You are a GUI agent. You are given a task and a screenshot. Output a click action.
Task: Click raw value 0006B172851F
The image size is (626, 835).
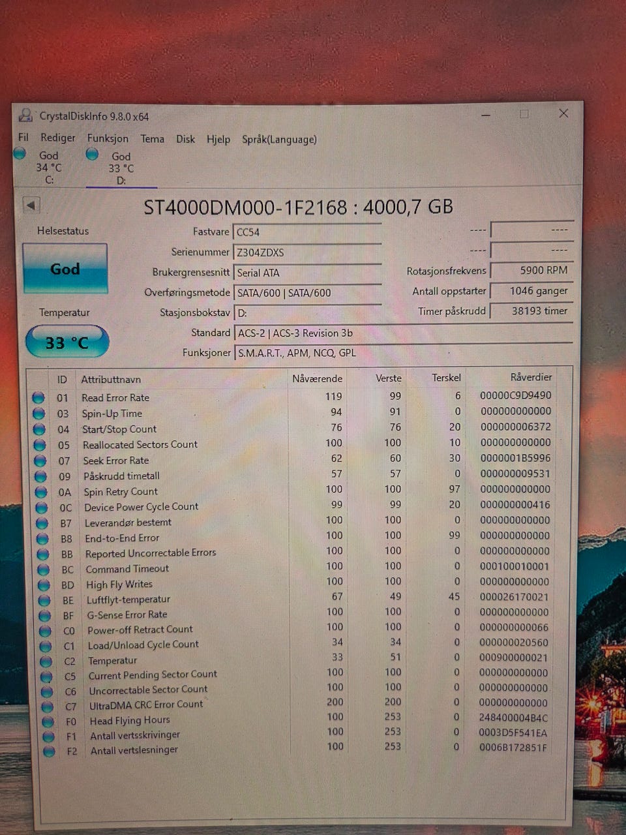513,748
